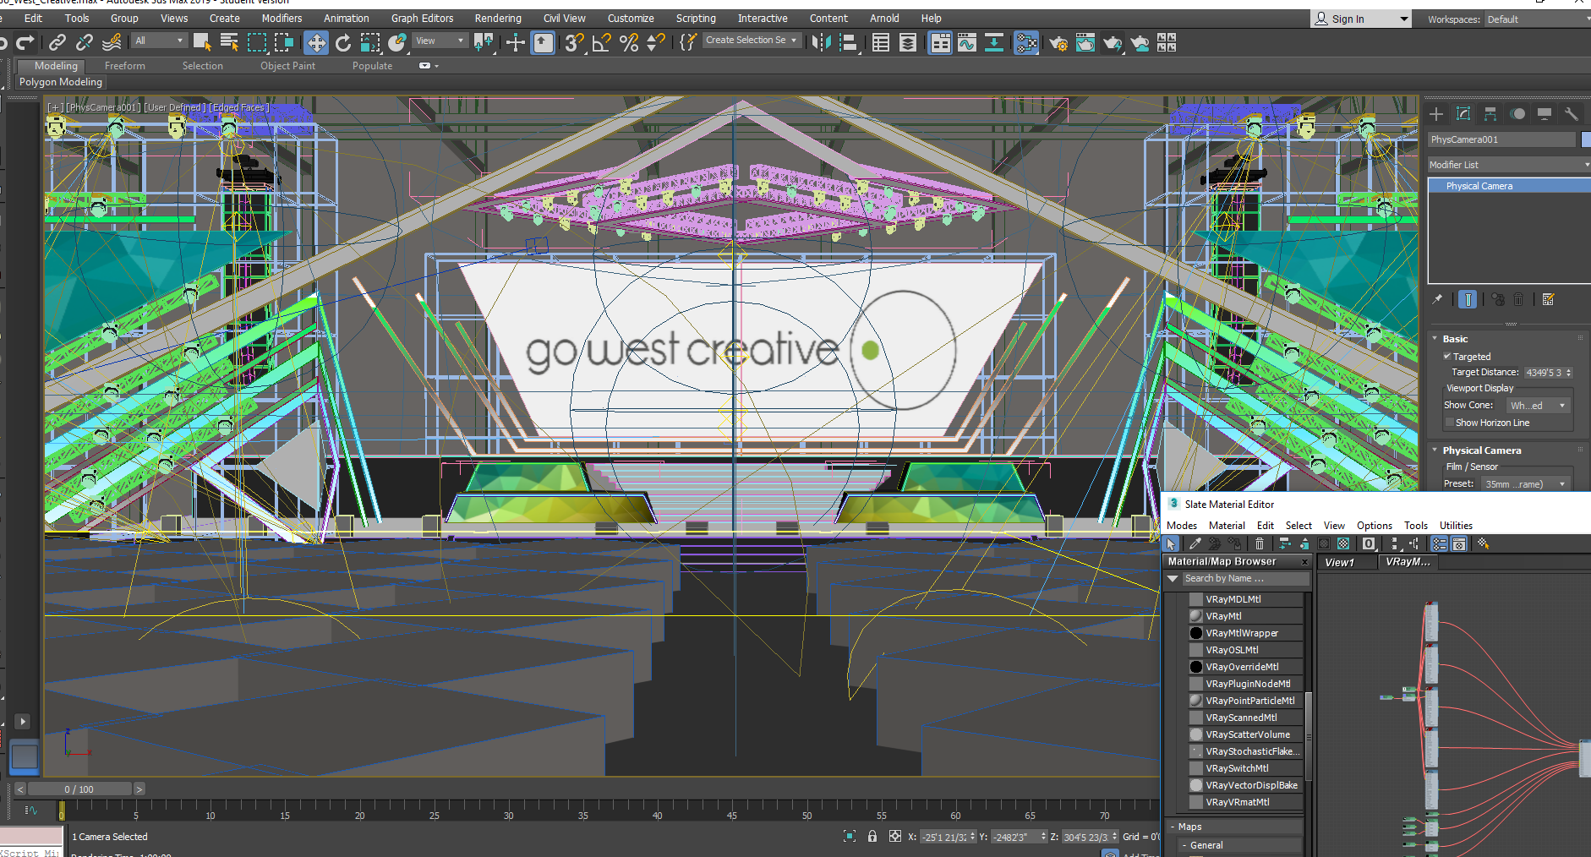Delete the modifier using the trash icon

1518,299
